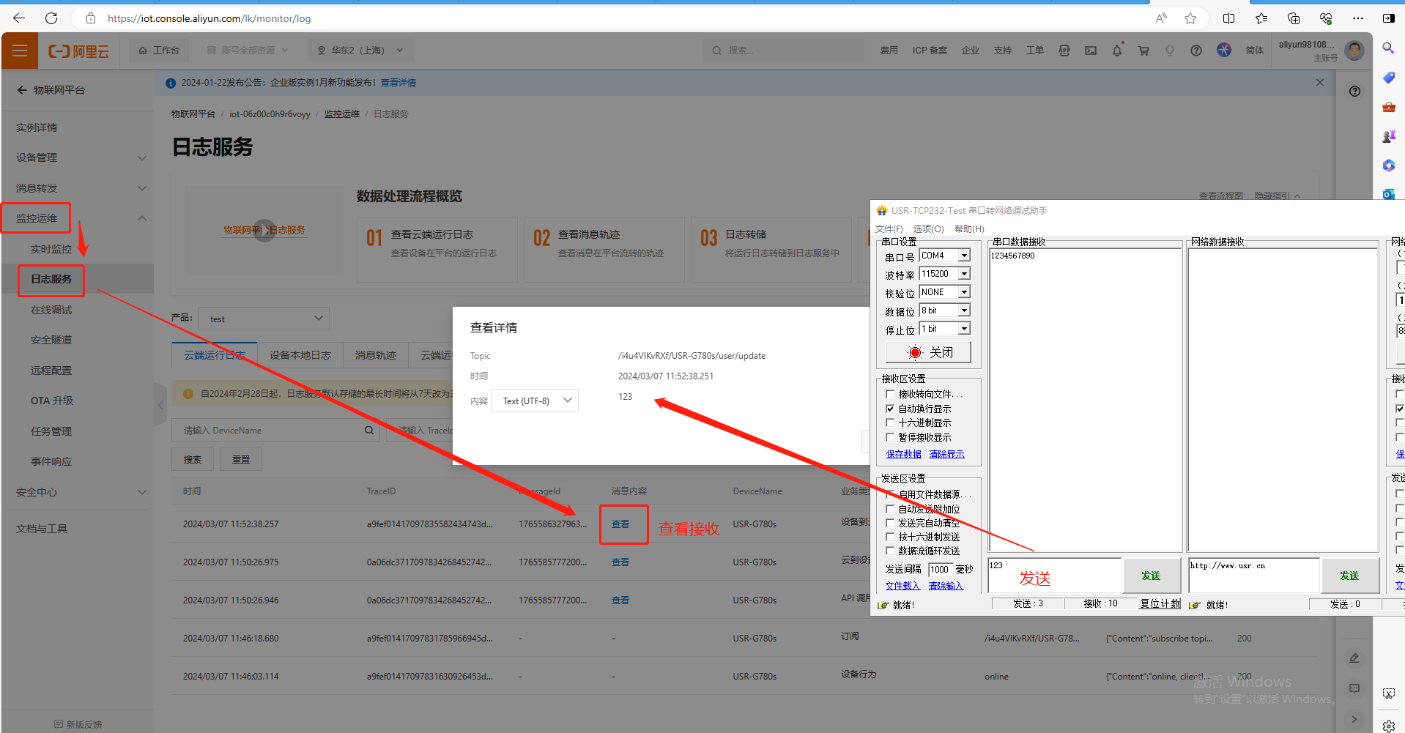Screen dimensions: 1405x733
Task: Click the 数据处理流程 video thumbnail play button
Action: click(264, 231)
